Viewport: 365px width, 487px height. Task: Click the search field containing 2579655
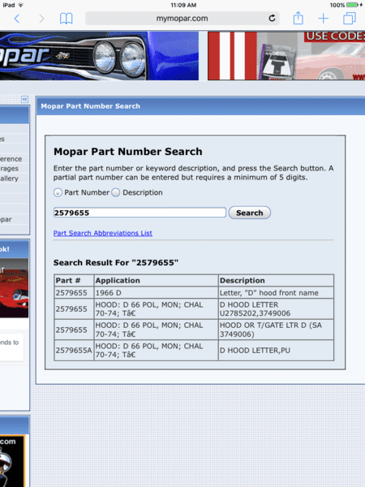(x=140, y=213)
